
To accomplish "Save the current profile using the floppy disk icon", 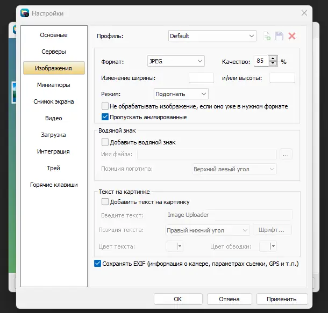I will [279, 36].
